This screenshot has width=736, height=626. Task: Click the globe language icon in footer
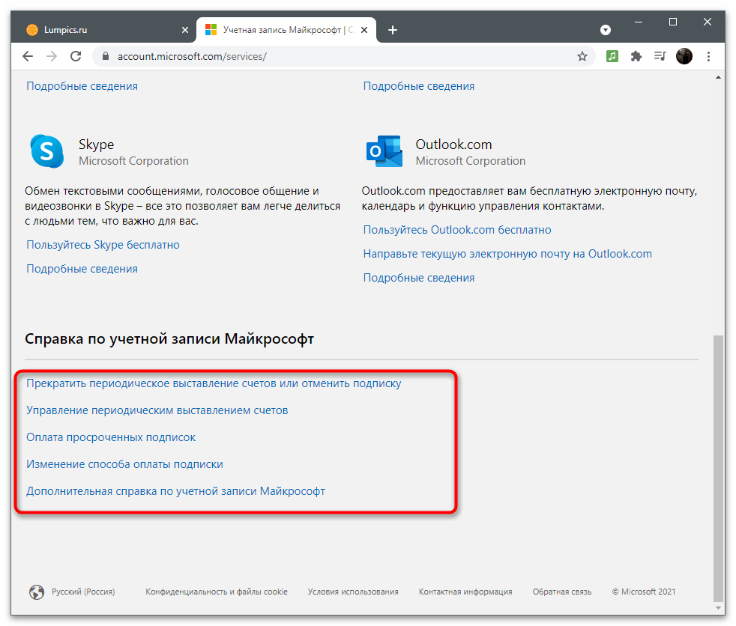click(37, 592)
